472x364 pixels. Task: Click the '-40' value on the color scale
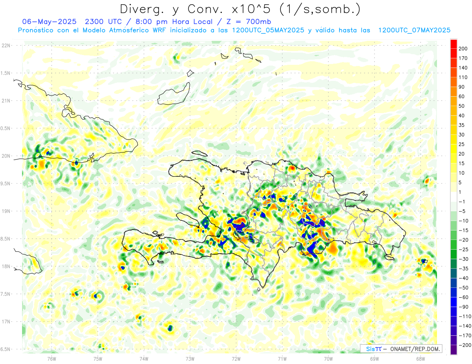point(463,278)
